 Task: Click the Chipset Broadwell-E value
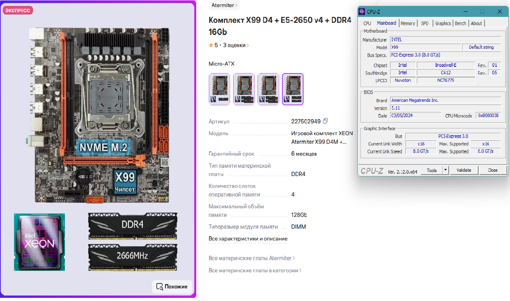tap(446, 65)
